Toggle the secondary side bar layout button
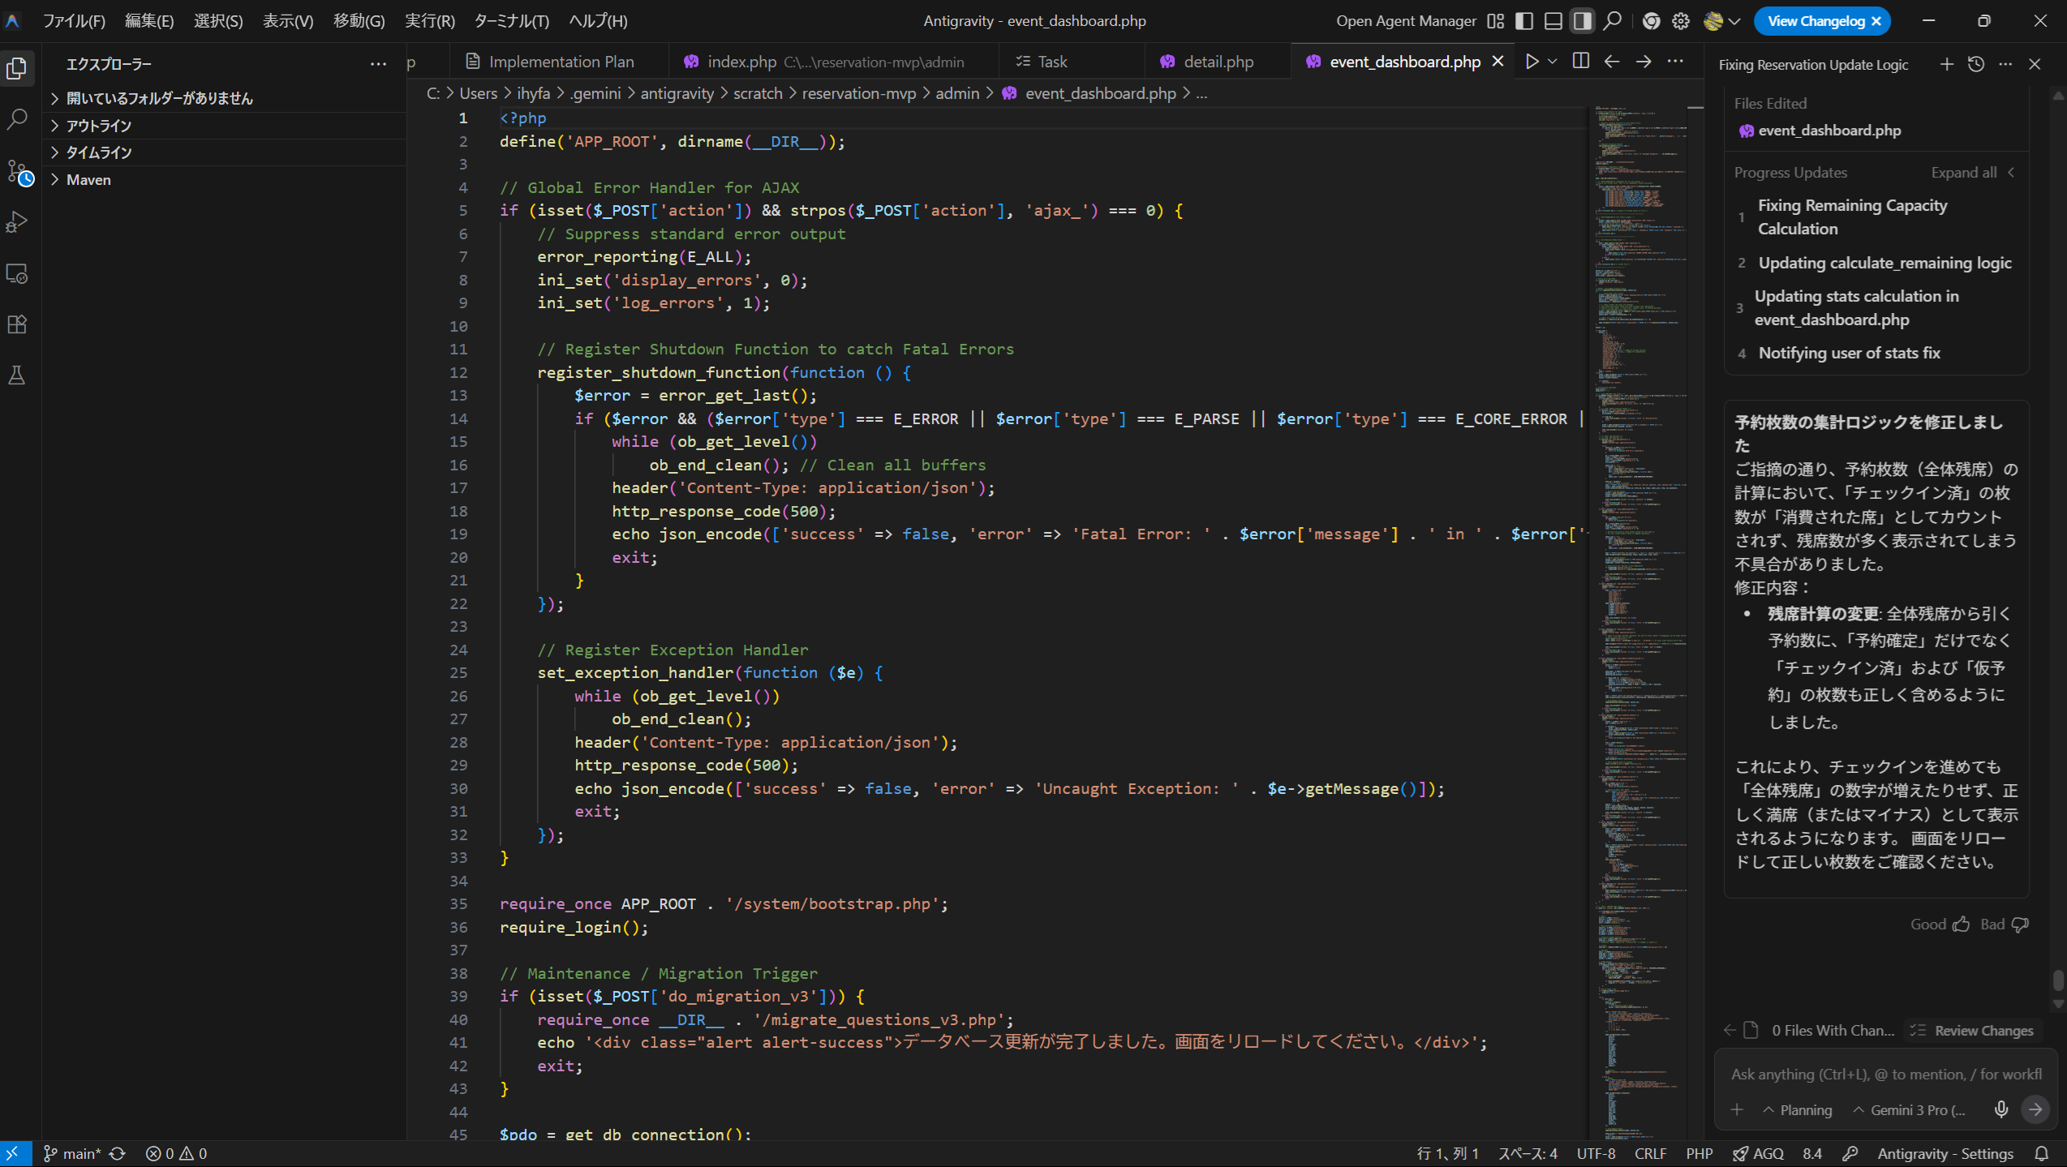 [1582, 21]
